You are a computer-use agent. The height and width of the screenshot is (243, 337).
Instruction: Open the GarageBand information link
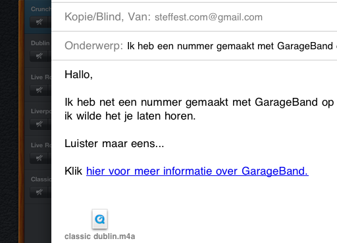[197, 171]
